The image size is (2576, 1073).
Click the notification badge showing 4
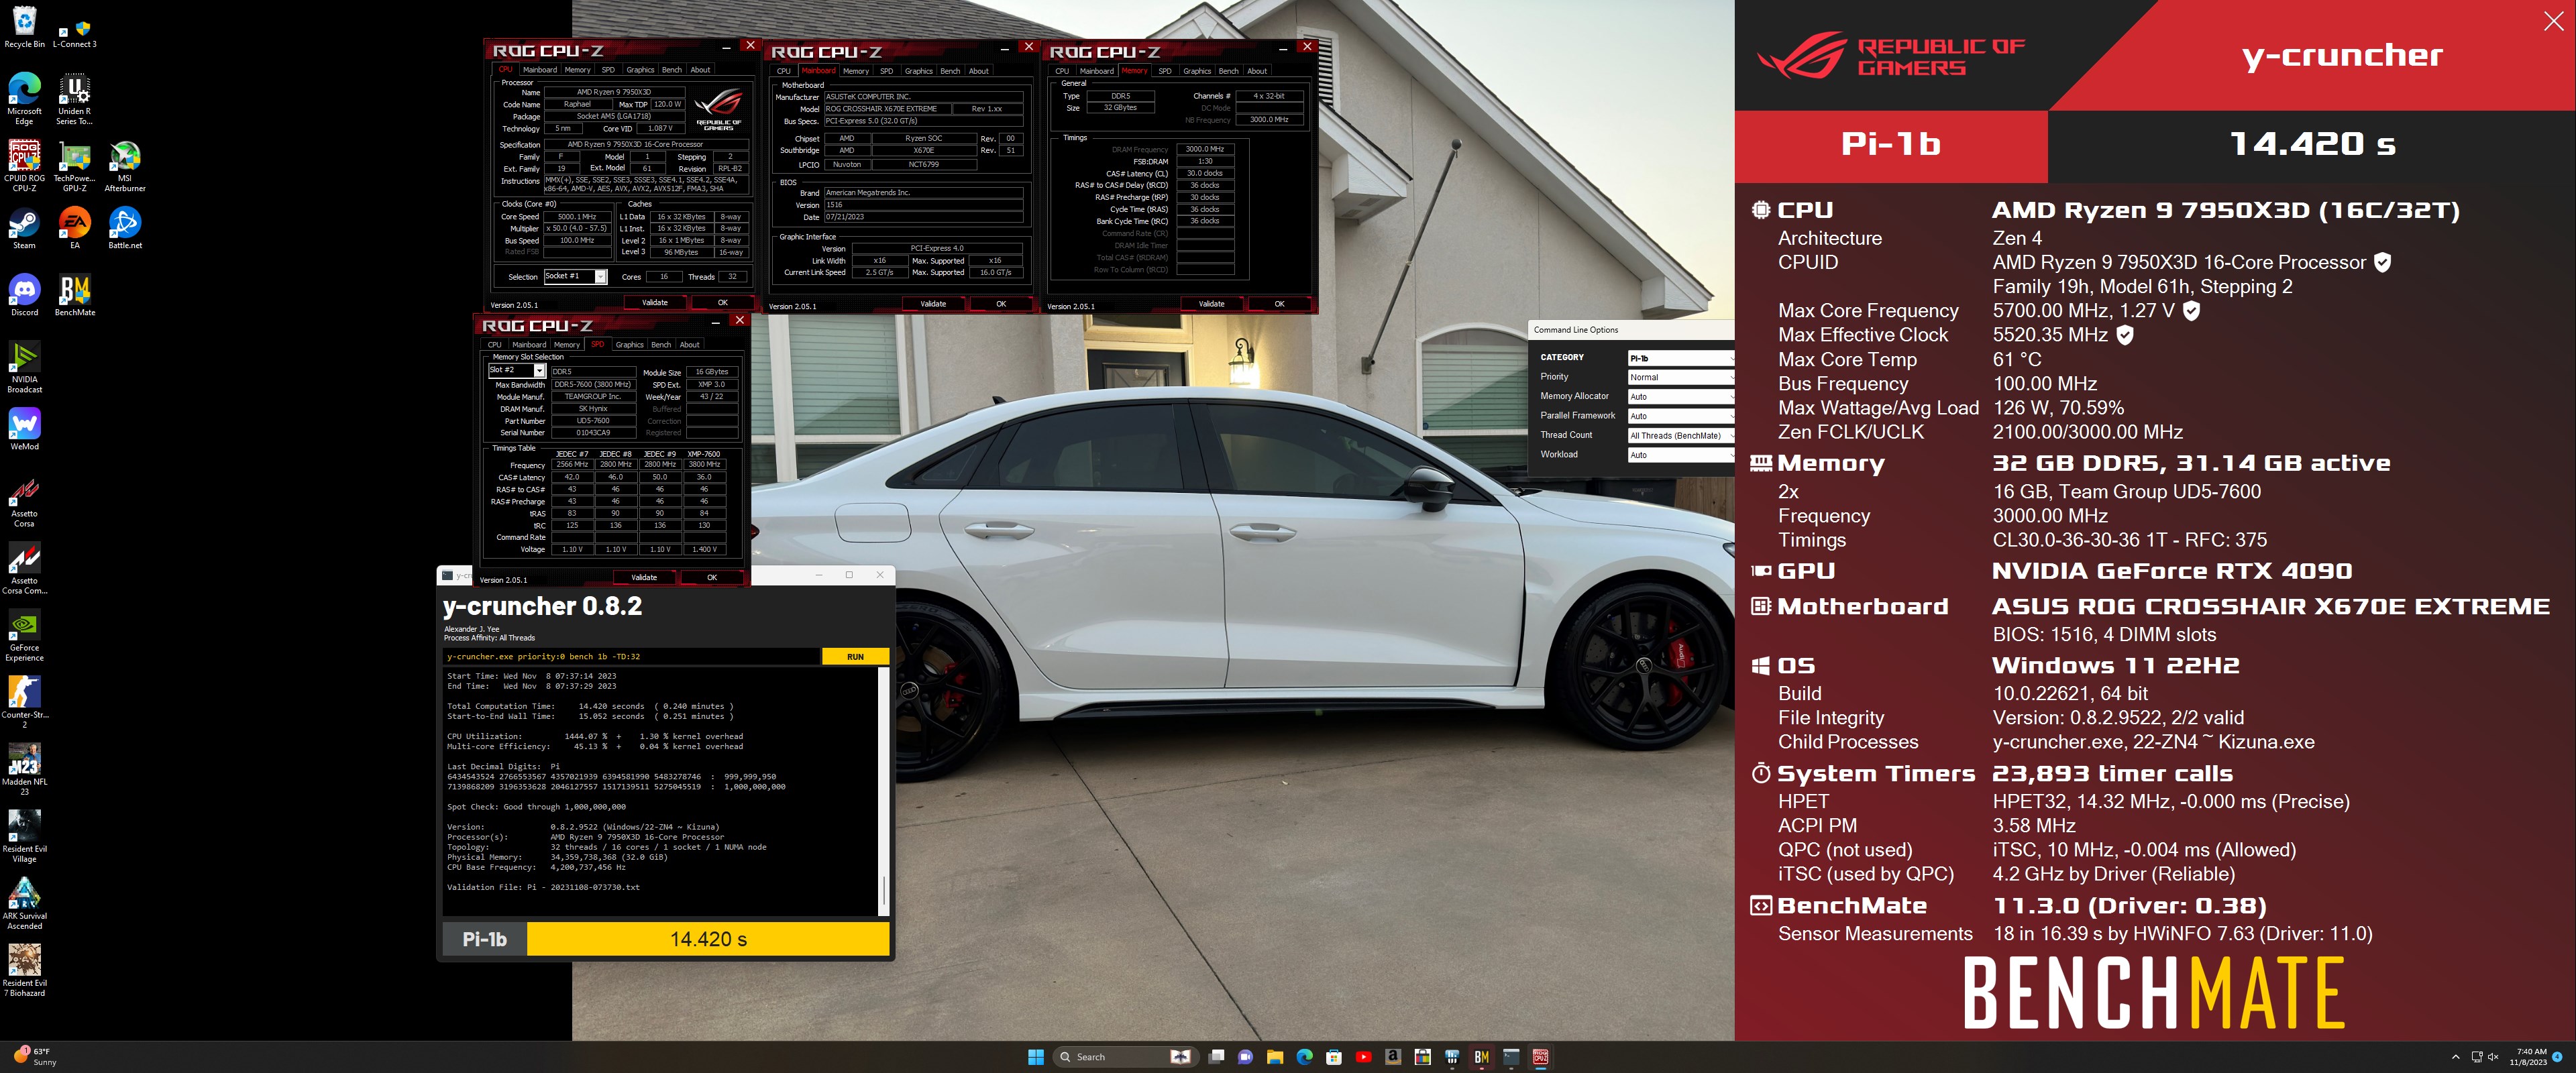click(x=2557, y=1057)
